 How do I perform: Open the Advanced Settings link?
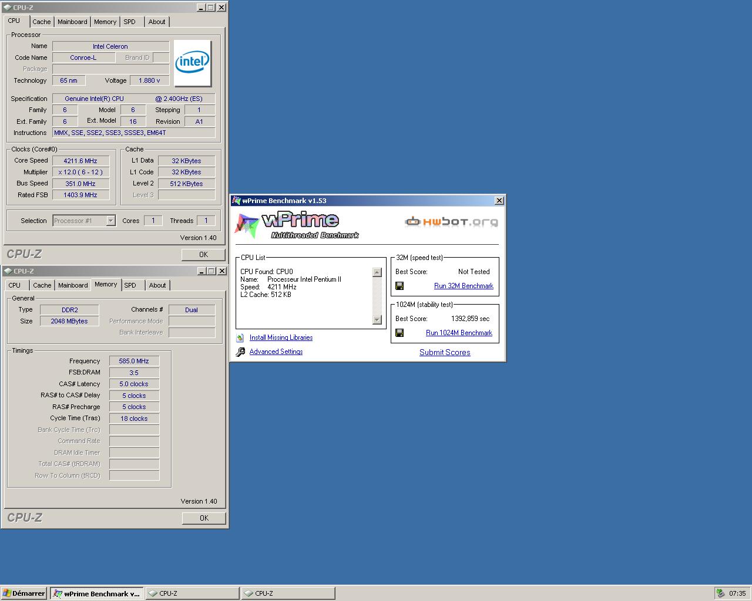coord(276,352)
